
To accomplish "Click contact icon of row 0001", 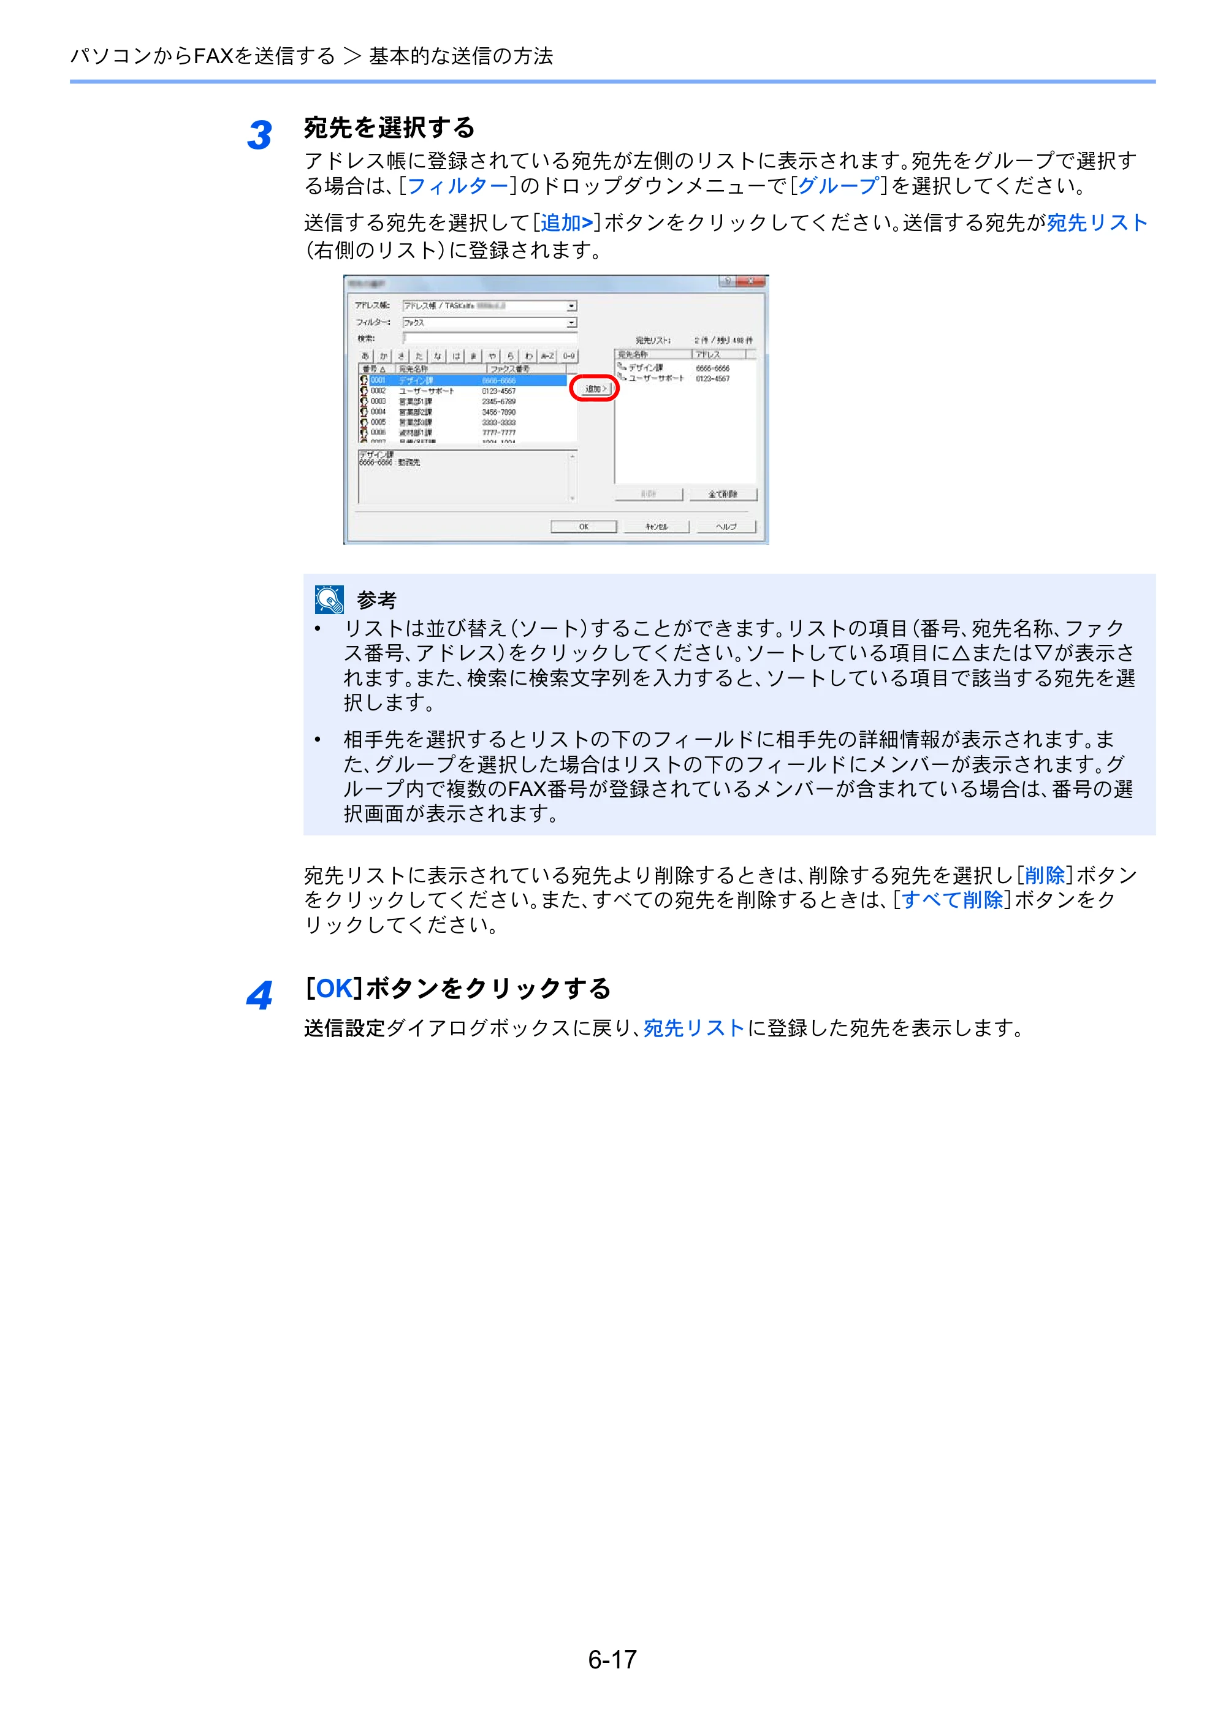I will click(x=364, y=381).
